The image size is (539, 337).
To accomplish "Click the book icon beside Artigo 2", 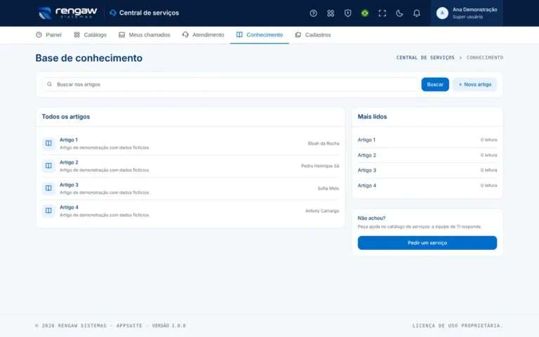I will [48, 166].
